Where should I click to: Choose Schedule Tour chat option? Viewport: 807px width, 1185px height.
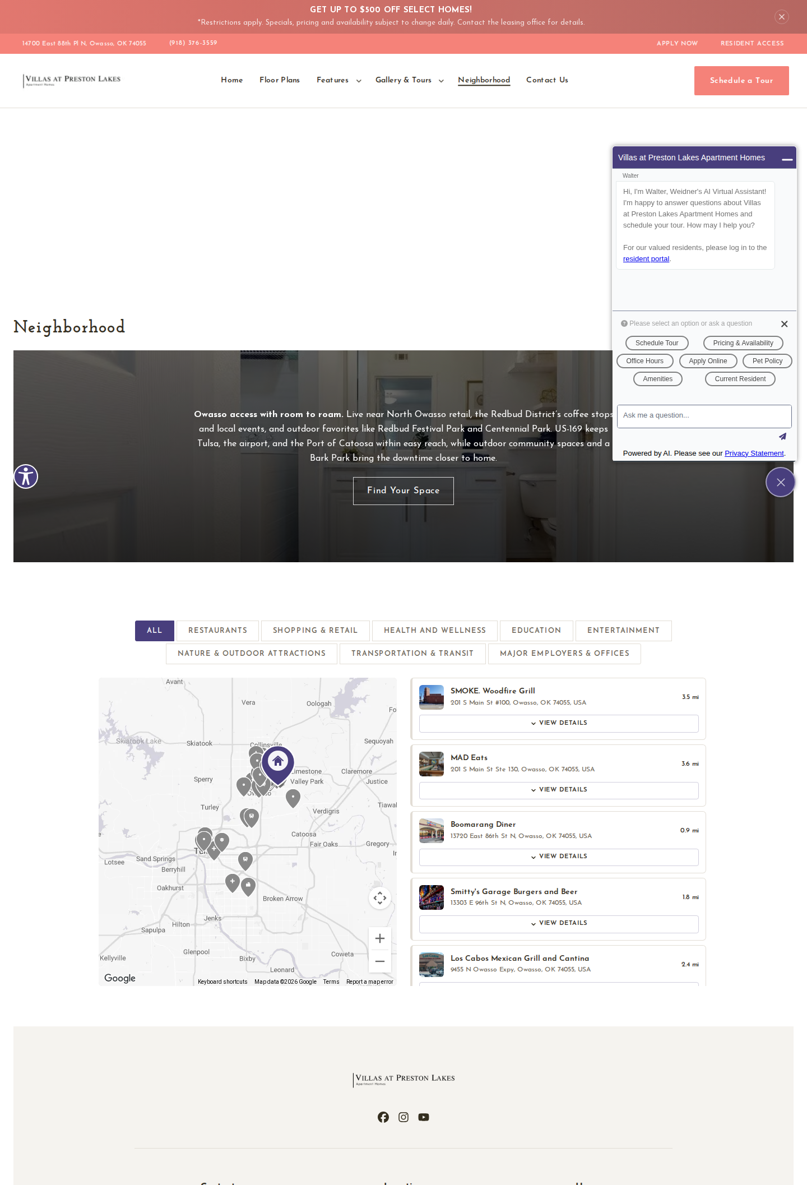657,343
